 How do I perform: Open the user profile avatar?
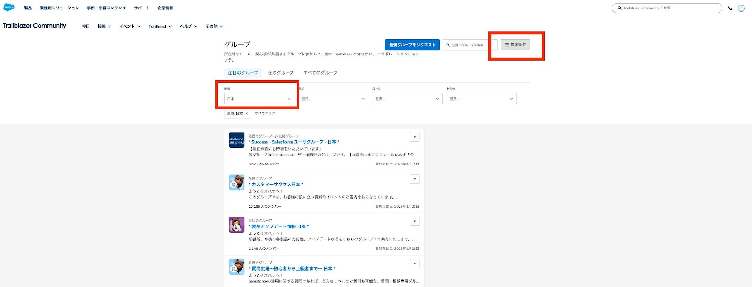tap(741, 8)
